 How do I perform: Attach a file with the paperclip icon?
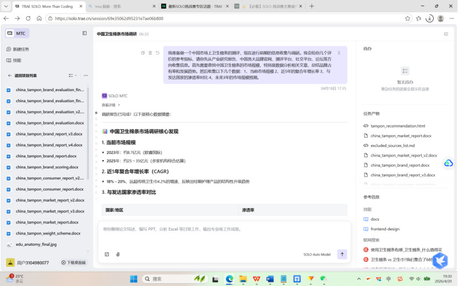click(x=118, y=255)
